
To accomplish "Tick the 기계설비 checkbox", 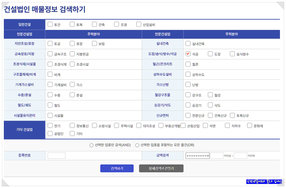I will [50, 84].
